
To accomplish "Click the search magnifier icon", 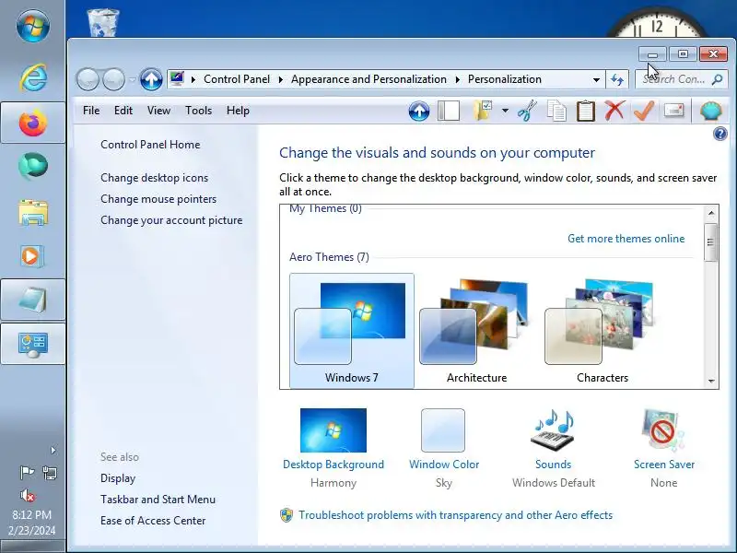I will coord(718,79).
